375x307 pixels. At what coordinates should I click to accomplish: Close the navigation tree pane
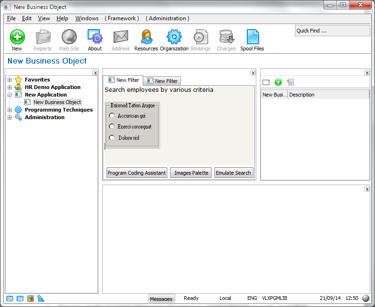pos(95,73)
